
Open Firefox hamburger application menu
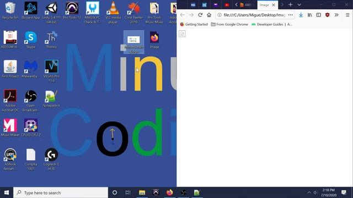(x=347, y=15)
